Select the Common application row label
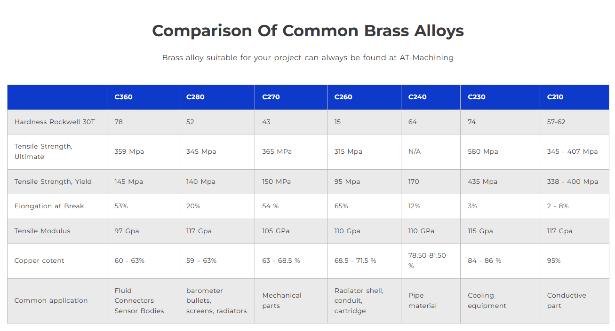Image resolution: width=615 pixels, height=331 pixels. 51,300
